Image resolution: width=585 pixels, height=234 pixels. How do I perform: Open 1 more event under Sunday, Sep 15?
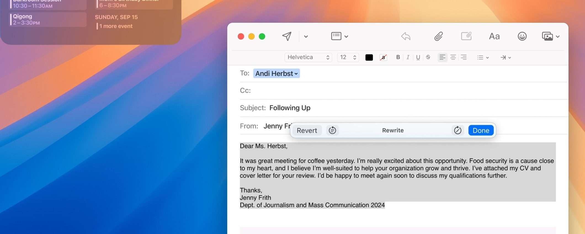116,26
